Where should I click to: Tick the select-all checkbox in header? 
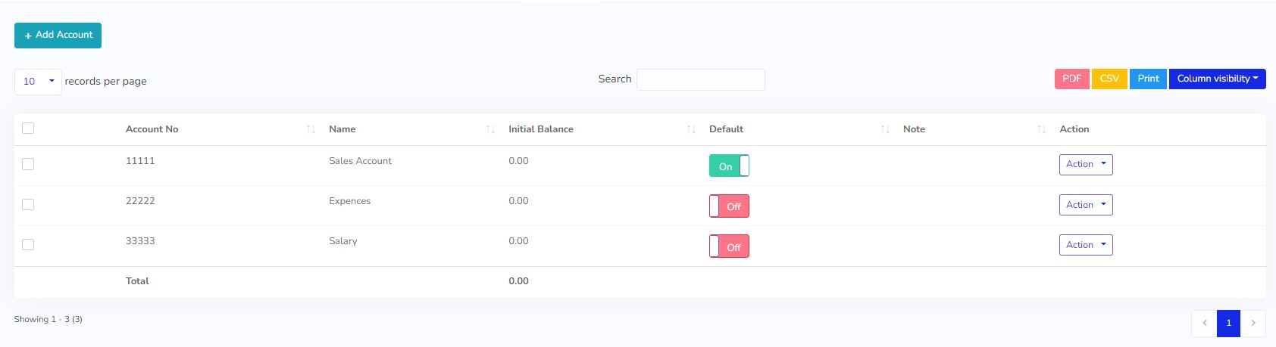[x=28, y=129]
